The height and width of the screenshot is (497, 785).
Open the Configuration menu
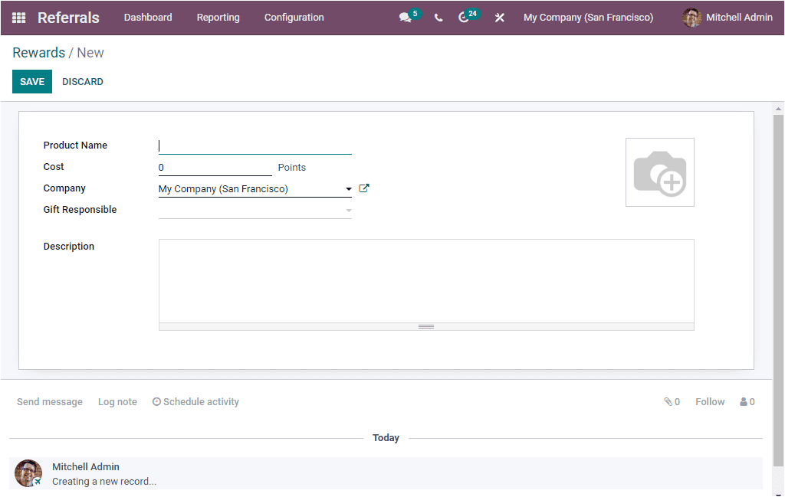pyautogui.click(x=294, y=17)
